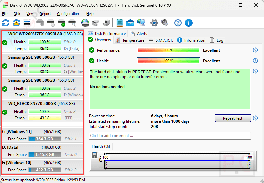Open the Information tab
This screenshot has height=183, width=264.
(x=191, y=40)
